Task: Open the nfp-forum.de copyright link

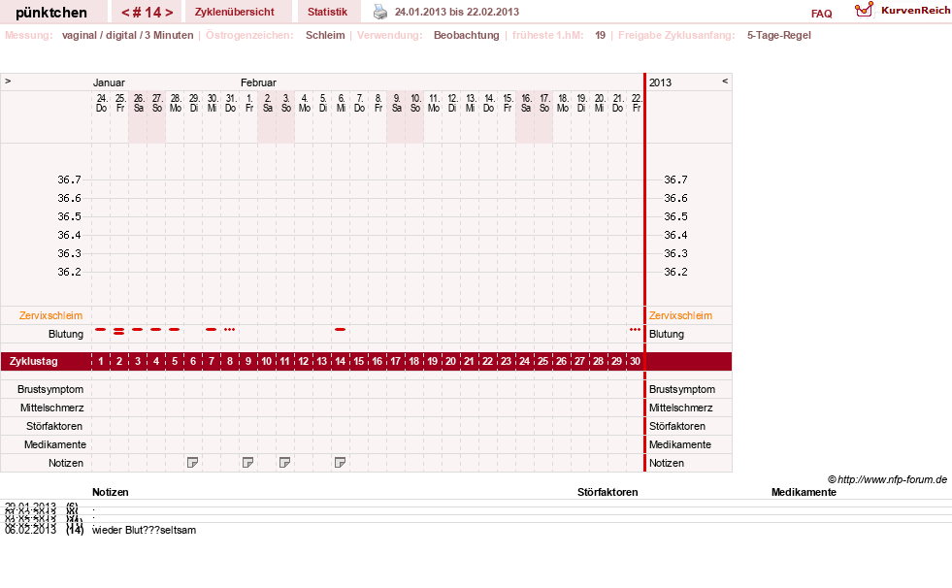Action: pos(887,479)
